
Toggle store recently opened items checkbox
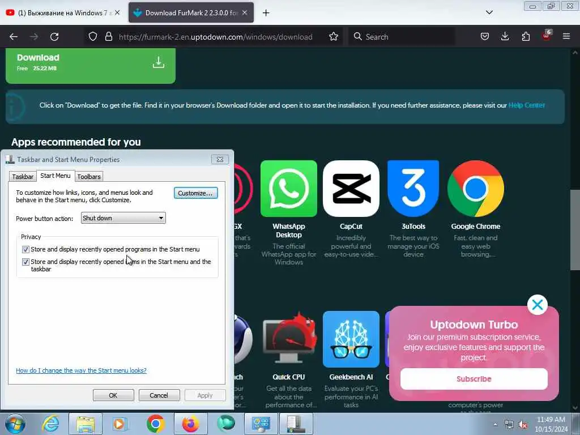(x=25, y=262)
